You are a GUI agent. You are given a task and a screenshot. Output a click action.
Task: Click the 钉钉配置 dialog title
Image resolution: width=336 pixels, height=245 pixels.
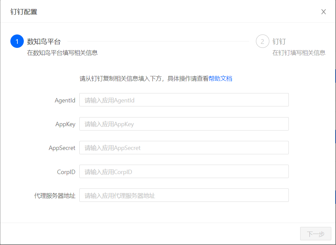point(24,12)
